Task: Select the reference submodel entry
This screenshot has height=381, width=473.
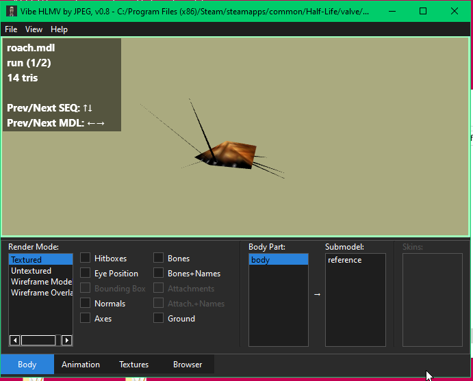Action: pyautogui.click(x=355, y=260)
